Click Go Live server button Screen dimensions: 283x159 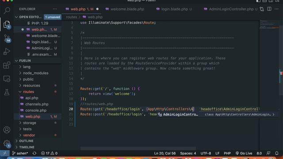[x=244, y=153]
